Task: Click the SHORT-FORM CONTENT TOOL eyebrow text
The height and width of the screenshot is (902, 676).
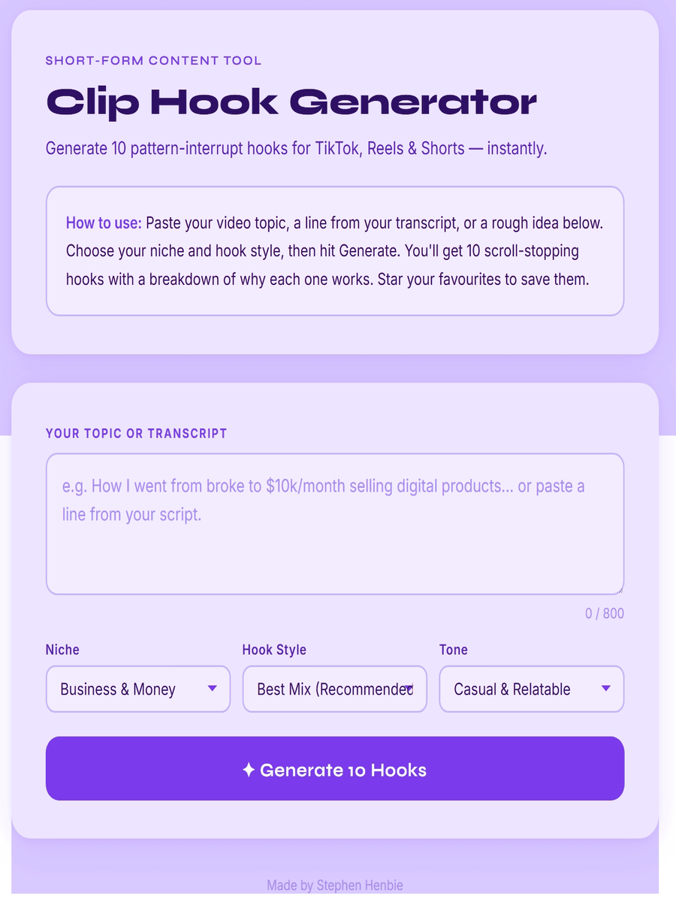Action: 154,61
